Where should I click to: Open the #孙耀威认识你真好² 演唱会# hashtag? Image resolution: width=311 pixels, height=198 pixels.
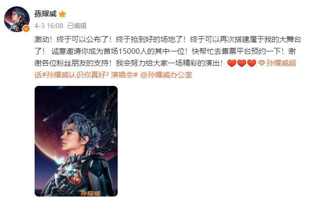pyautogui.click(x=89, y=75)
